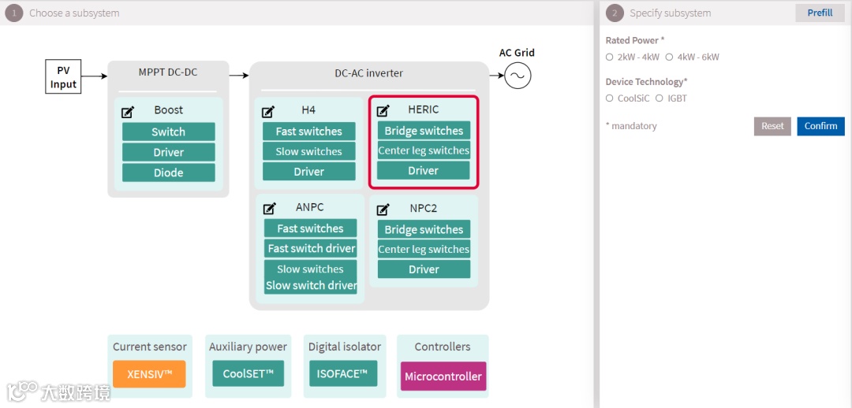Select the 4kW - 6kW rated power option
Screen dimensions: 852x408
669,57
